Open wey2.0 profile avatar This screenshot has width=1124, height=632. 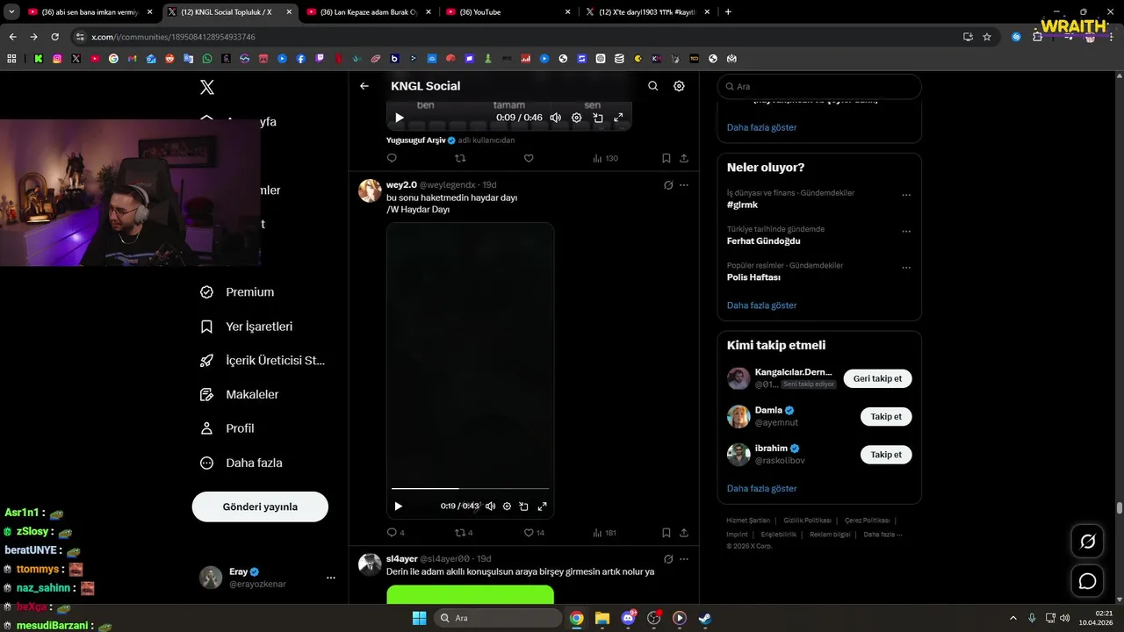pyautogui.click(x=370, y=190)
